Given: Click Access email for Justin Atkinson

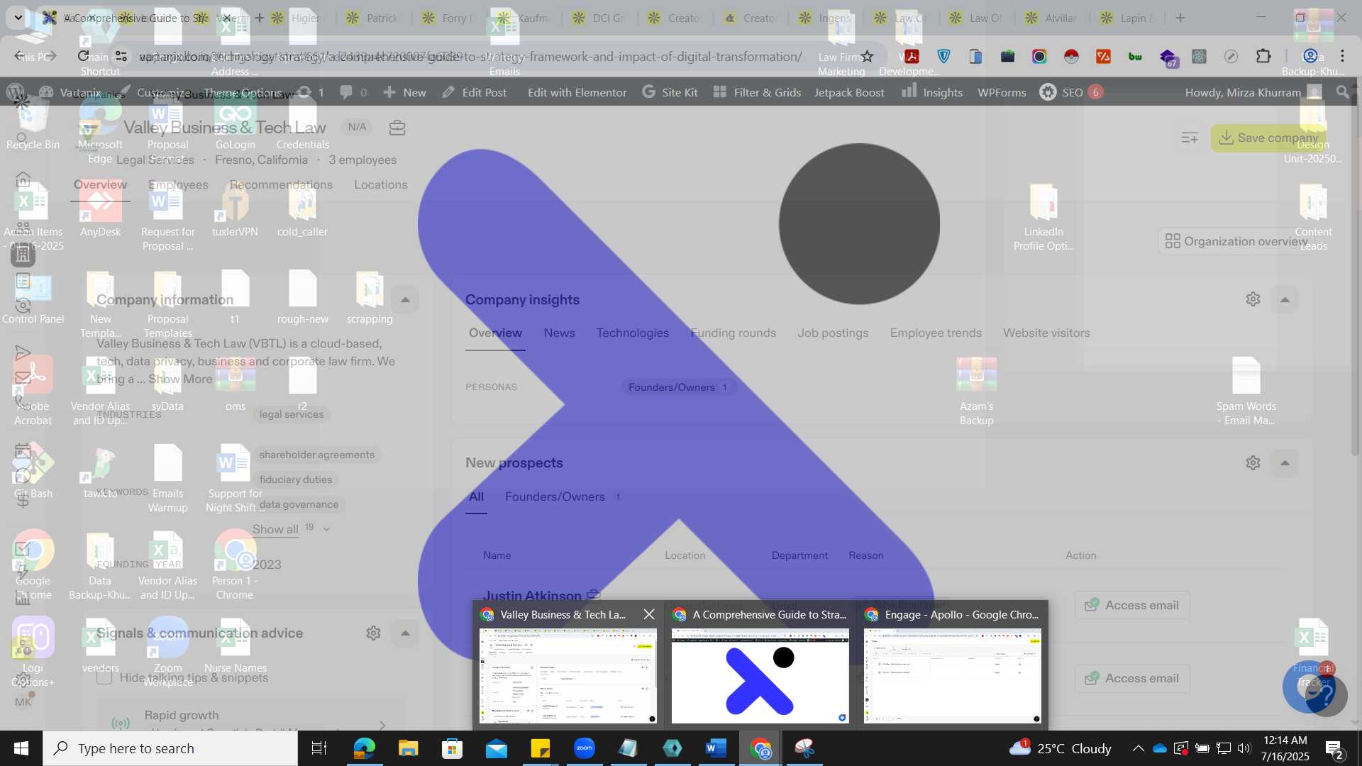Looking at the screenshot, I should [x=1132, y=605].
